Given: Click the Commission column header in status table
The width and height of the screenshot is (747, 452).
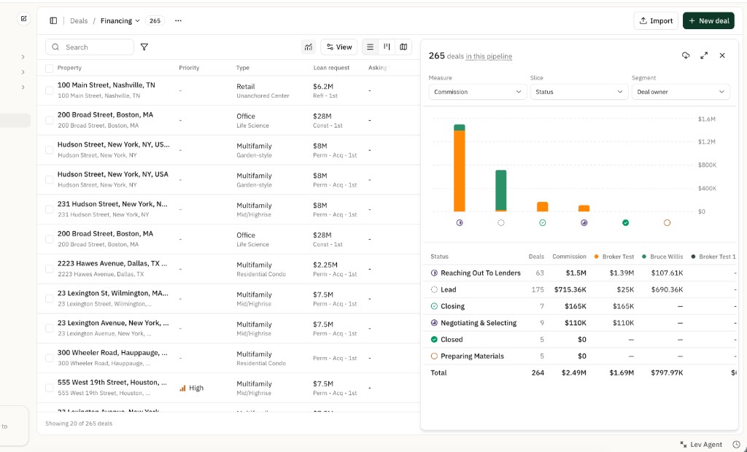Looking at the screenshot, I should point(569,256).
